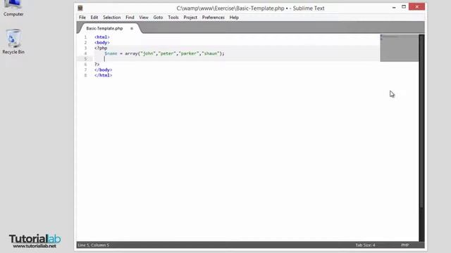Click the "peter" string in the array
This screenshot has width=451, height=253.
click(x=167, y=53)
